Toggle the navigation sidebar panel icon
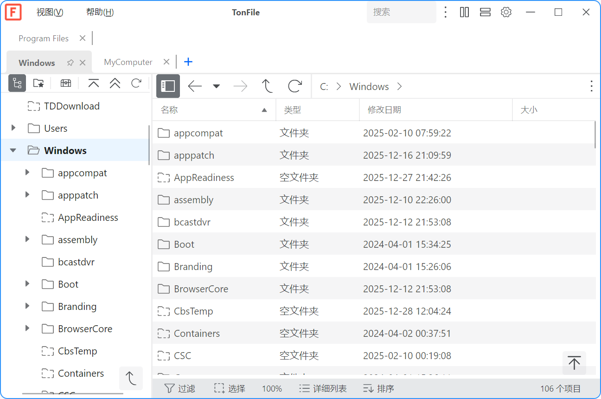The image size is (601, 399). pyautogui.click(x=168, y=86)
